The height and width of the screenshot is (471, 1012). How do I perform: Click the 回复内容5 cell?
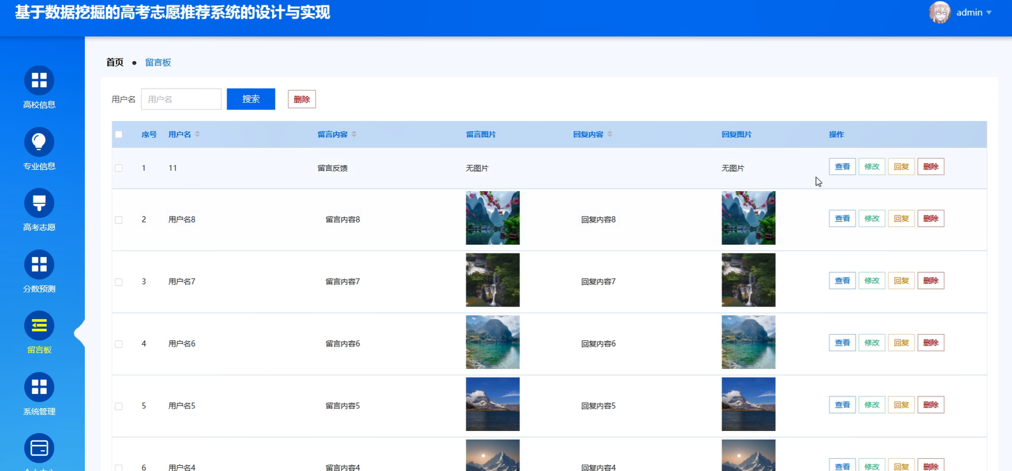click(599, 405)
